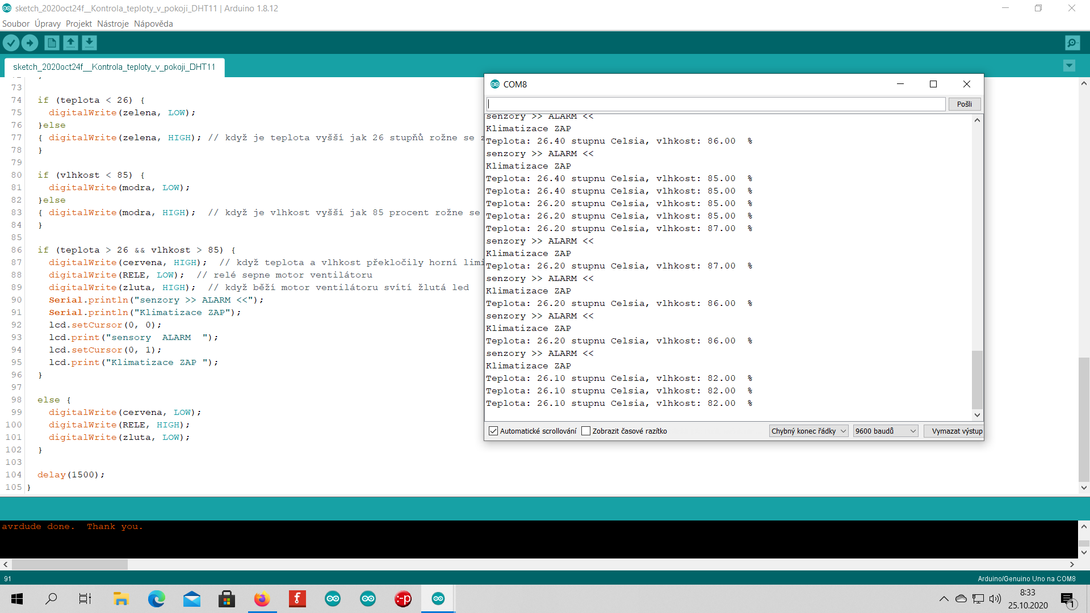1090x613 pixels.
Task: Open Firefox from the taskbar
Action: [262, 599]
